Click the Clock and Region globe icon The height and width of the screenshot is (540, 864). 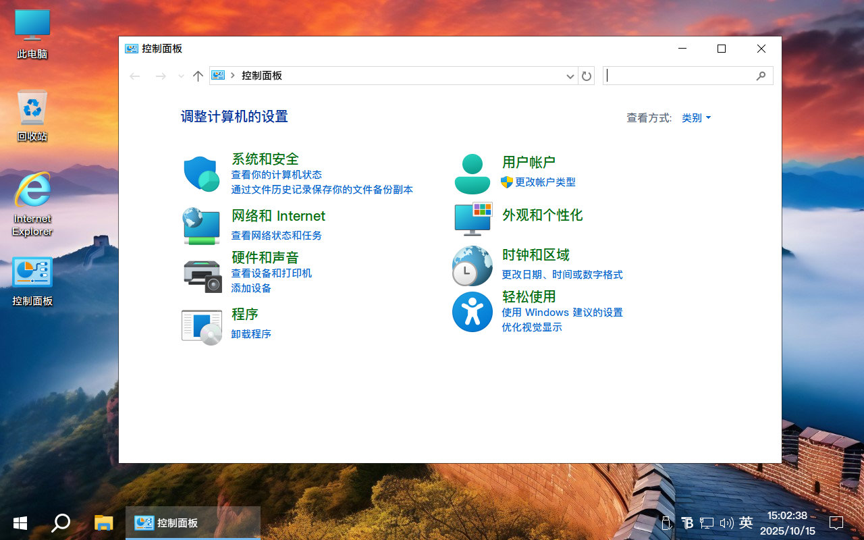click(472, 266)
